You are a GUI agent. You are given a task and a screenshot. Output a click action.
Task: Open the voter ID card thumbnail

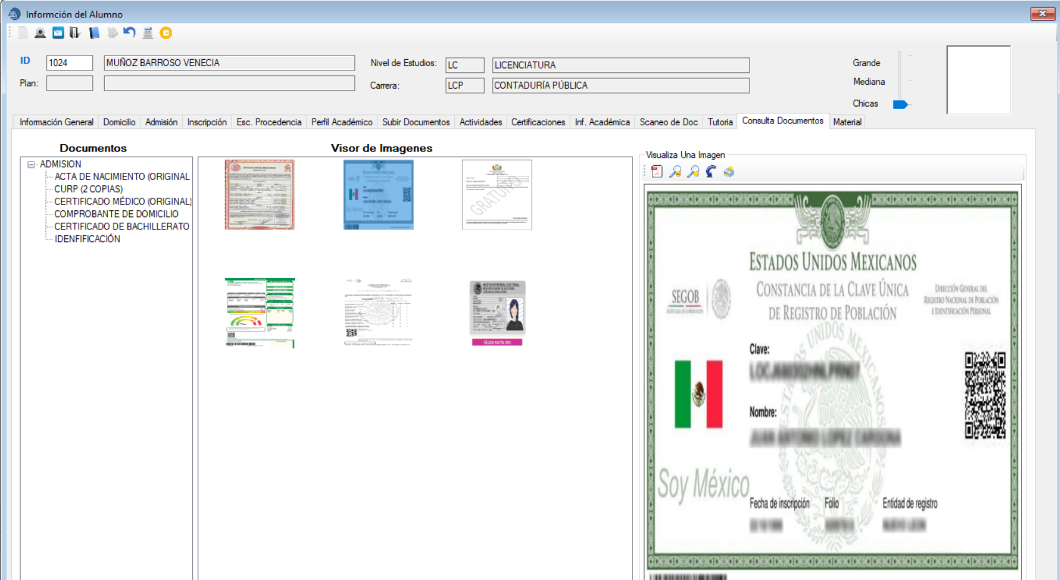pos(497,313)
